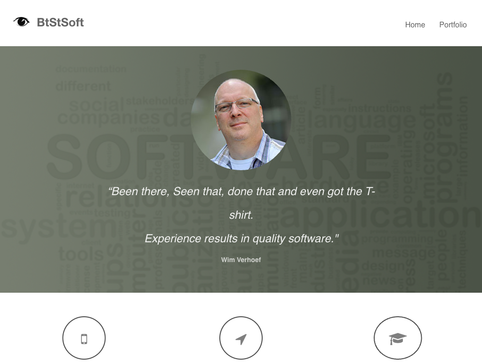Image resolution: width=482 pixels, height=362 pixels.
Task: Click the BtStSoft brand name
Action: [x=60, y=22]
